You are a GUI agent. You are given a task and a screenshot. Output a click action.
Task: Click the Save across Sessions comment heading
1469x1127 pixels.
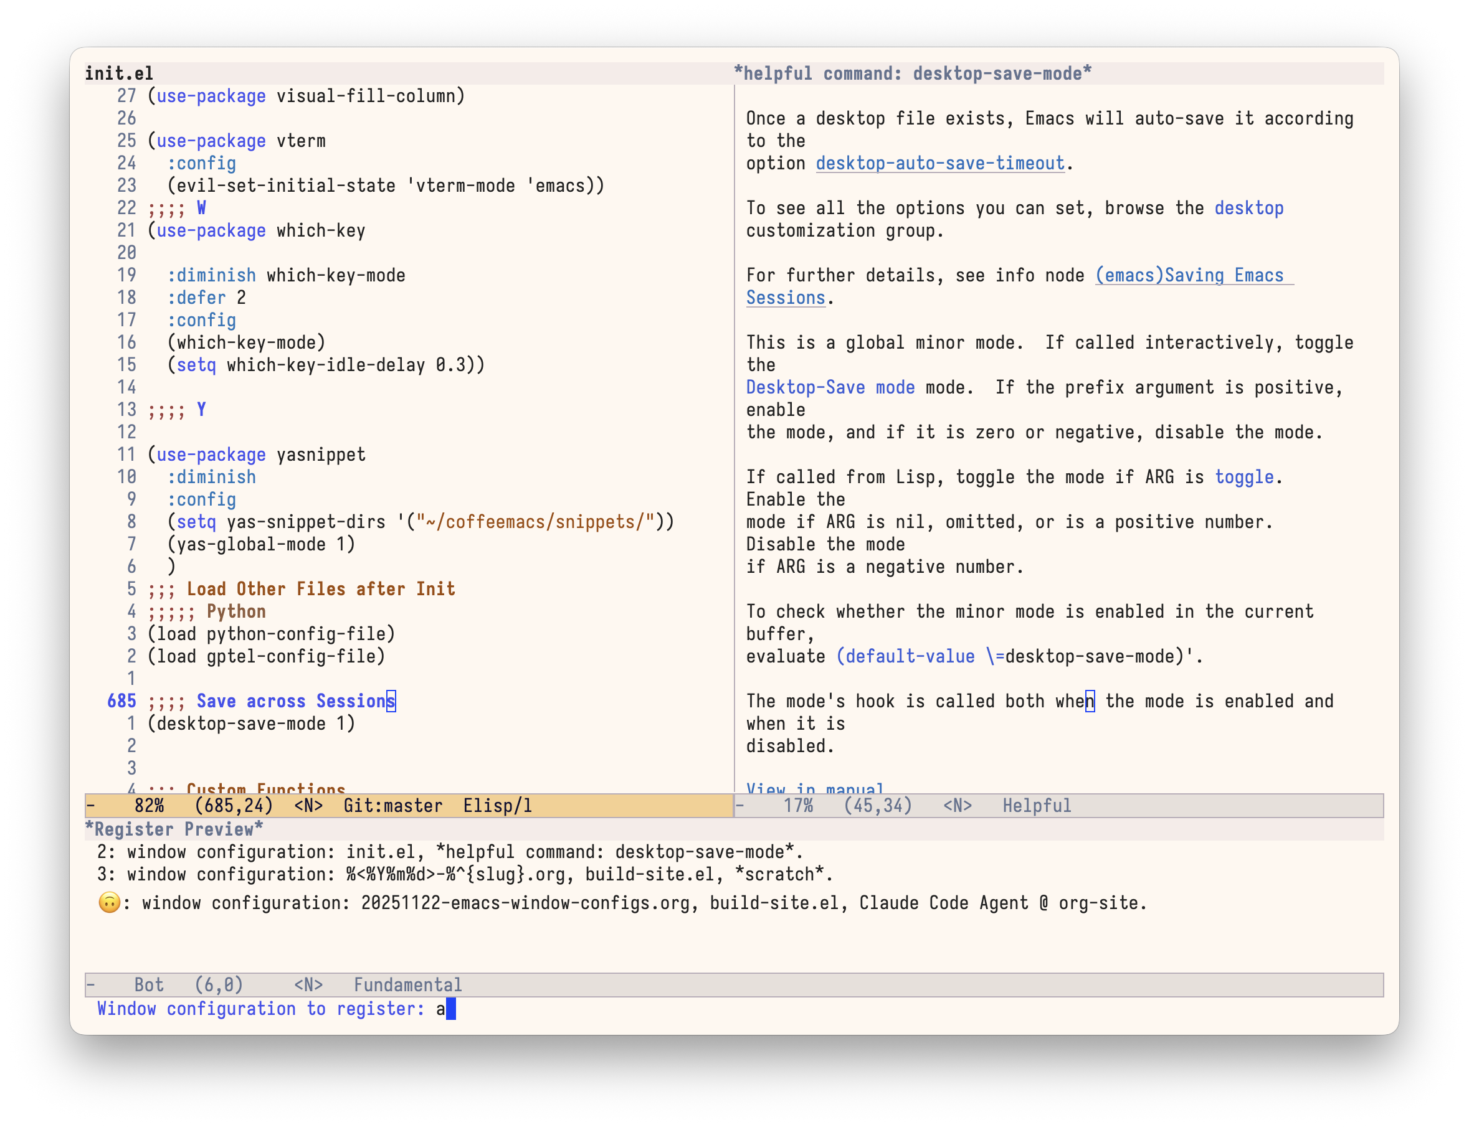click(295, 701)
